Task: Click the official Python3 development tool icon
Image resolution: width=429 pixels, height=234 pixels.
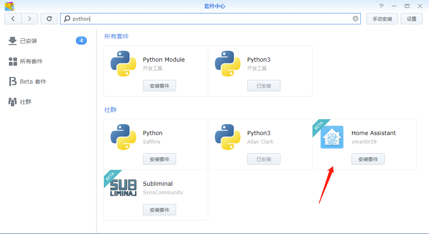Action: click(x=228, y=64)
